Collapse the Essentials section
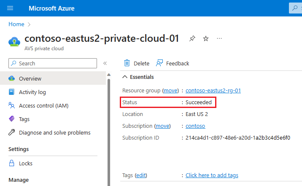This screenshot has width=302, height=186. 125,77
